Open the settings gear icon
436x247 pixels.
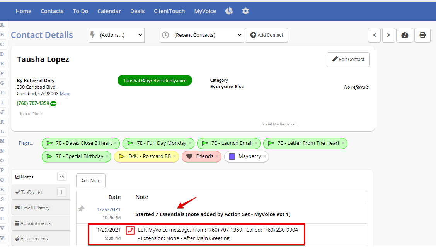click(x=245, y=11)
